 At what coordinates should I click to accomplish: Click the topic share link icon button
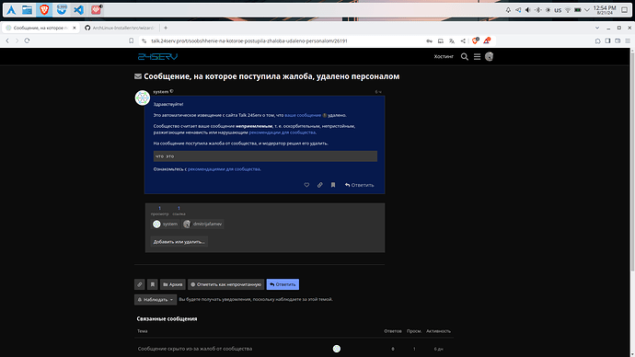139,284
